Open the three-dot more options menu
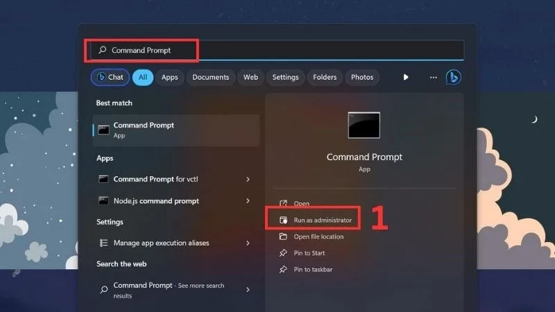 click(x=433, y=77)
